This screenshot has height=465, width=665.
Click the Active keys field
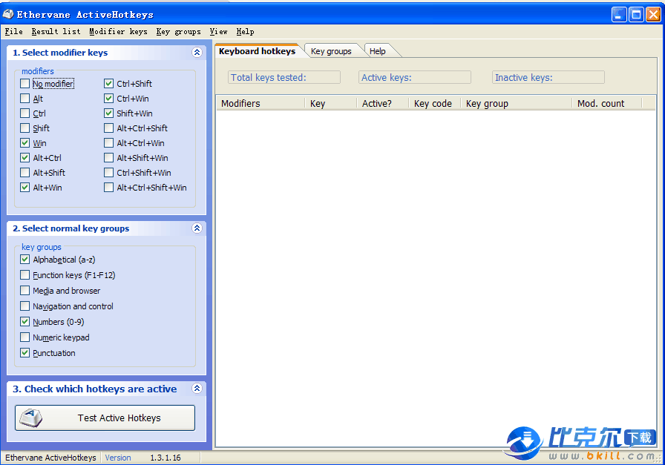(415, 77)
